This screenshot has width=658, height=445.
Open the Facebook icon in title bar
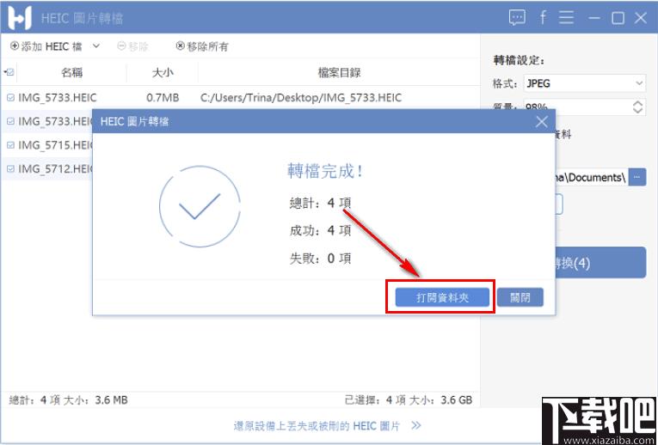[543, 17]
